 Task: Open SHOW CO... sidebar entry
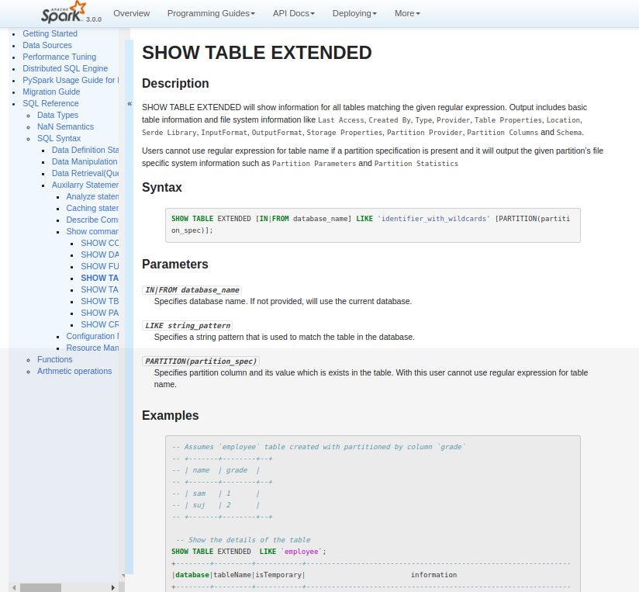[100, 243]
